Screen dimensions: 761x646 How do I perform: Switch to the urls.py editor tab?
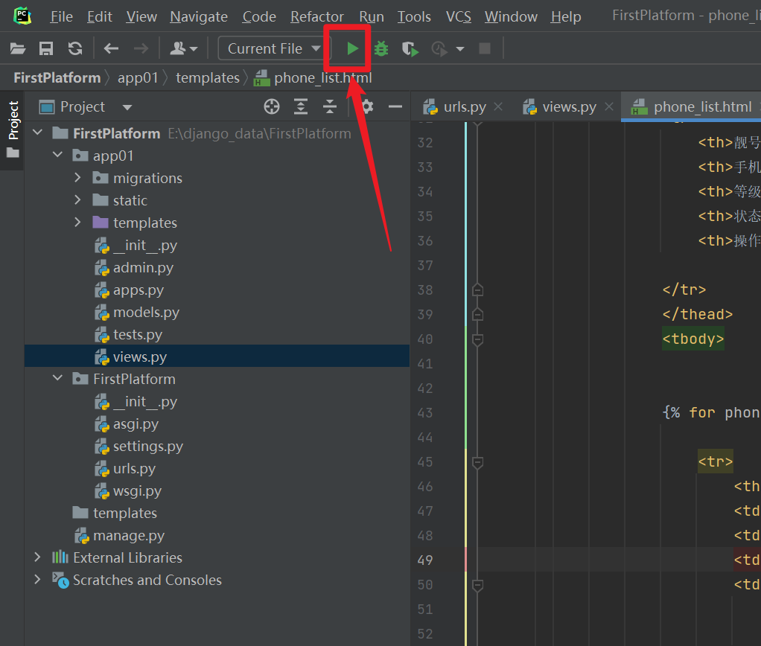click(464, 107)
